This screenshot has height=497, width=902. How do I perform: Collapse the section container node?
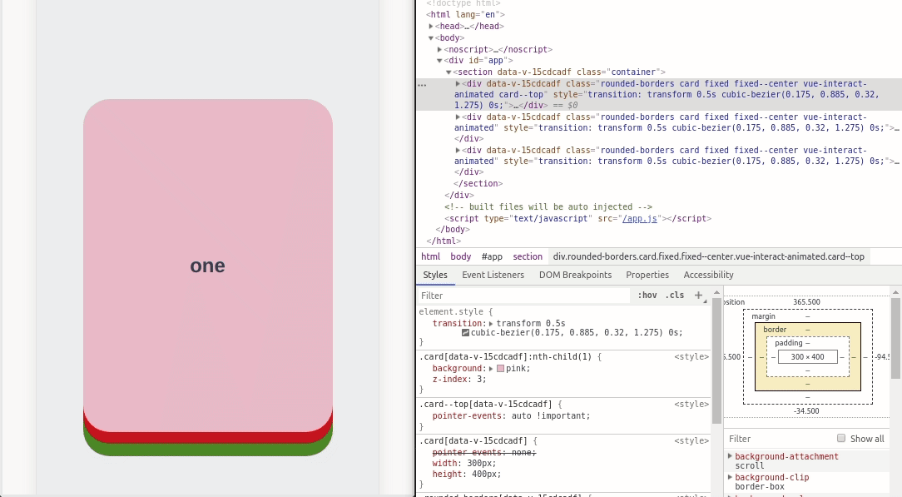coord(449,72)
